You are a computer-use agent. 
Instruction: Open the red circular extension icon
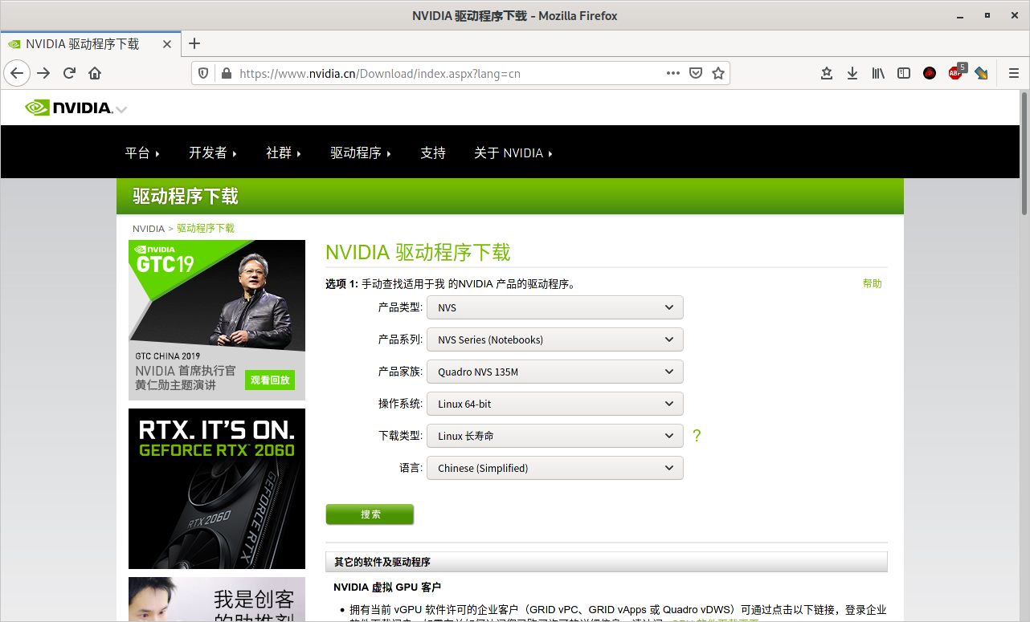[930, 73]
